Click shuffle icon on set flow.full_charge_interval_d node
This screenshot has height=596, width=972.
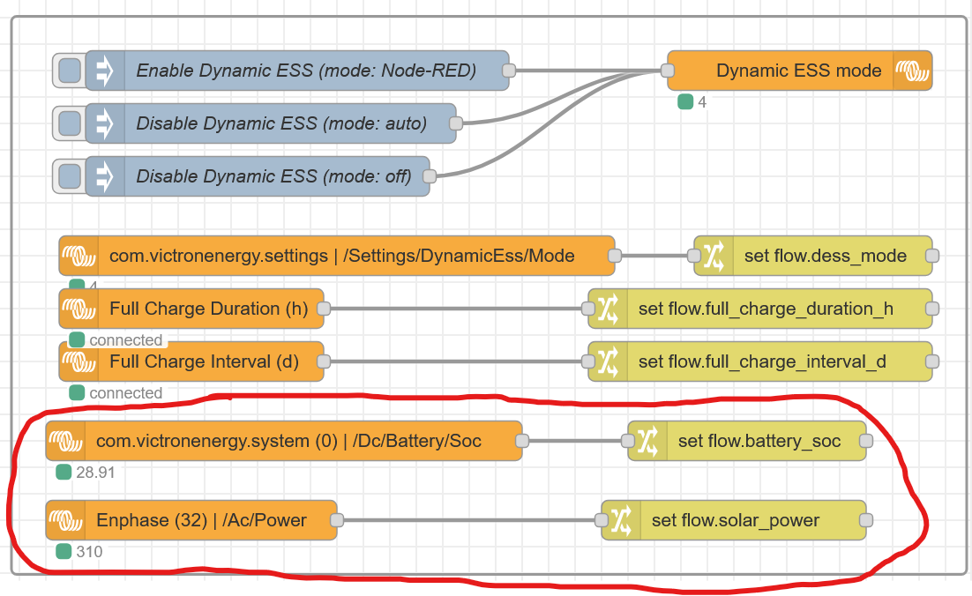click(608, 361)
